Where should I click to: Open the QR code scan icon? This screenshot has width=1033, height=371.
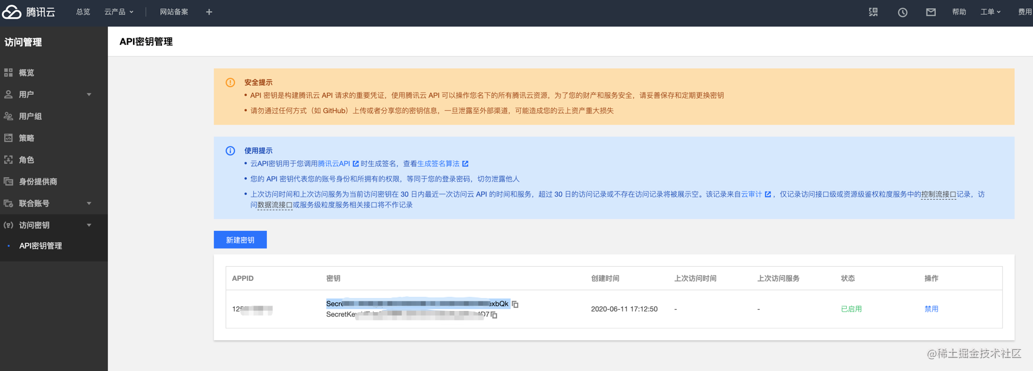pos(873,12)
